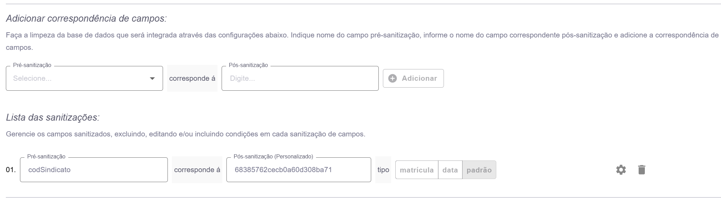Click "corresponde á" next to codSindicato
The image size is (721, 201).
[x=197, y=170]
